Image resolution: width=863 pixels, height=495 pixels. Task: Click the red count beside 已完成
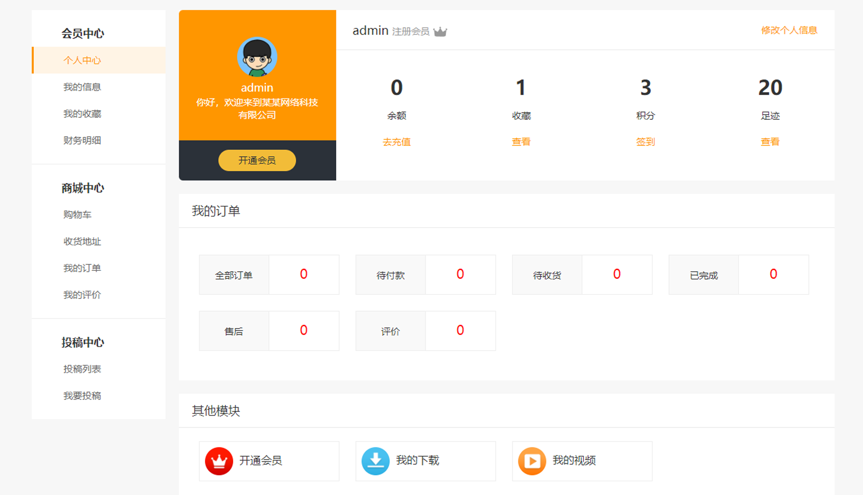point(773,274)
